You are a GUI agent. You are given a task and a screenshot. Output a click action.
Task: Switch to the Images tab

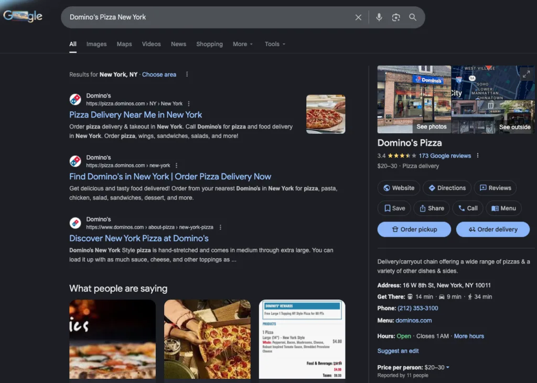[96, 44]
